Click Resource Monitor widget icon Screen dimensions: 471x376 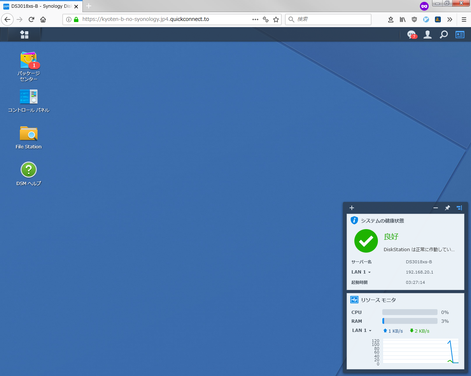click(x=354, y=300)
